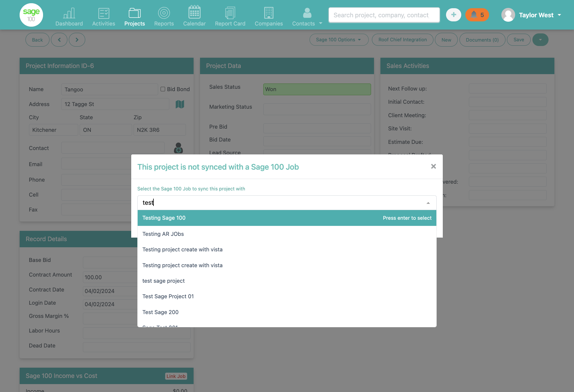The width and height of the screenshot is (574, 392).
Task: Expand Contacts menu caret
Action: click(321, 23)
